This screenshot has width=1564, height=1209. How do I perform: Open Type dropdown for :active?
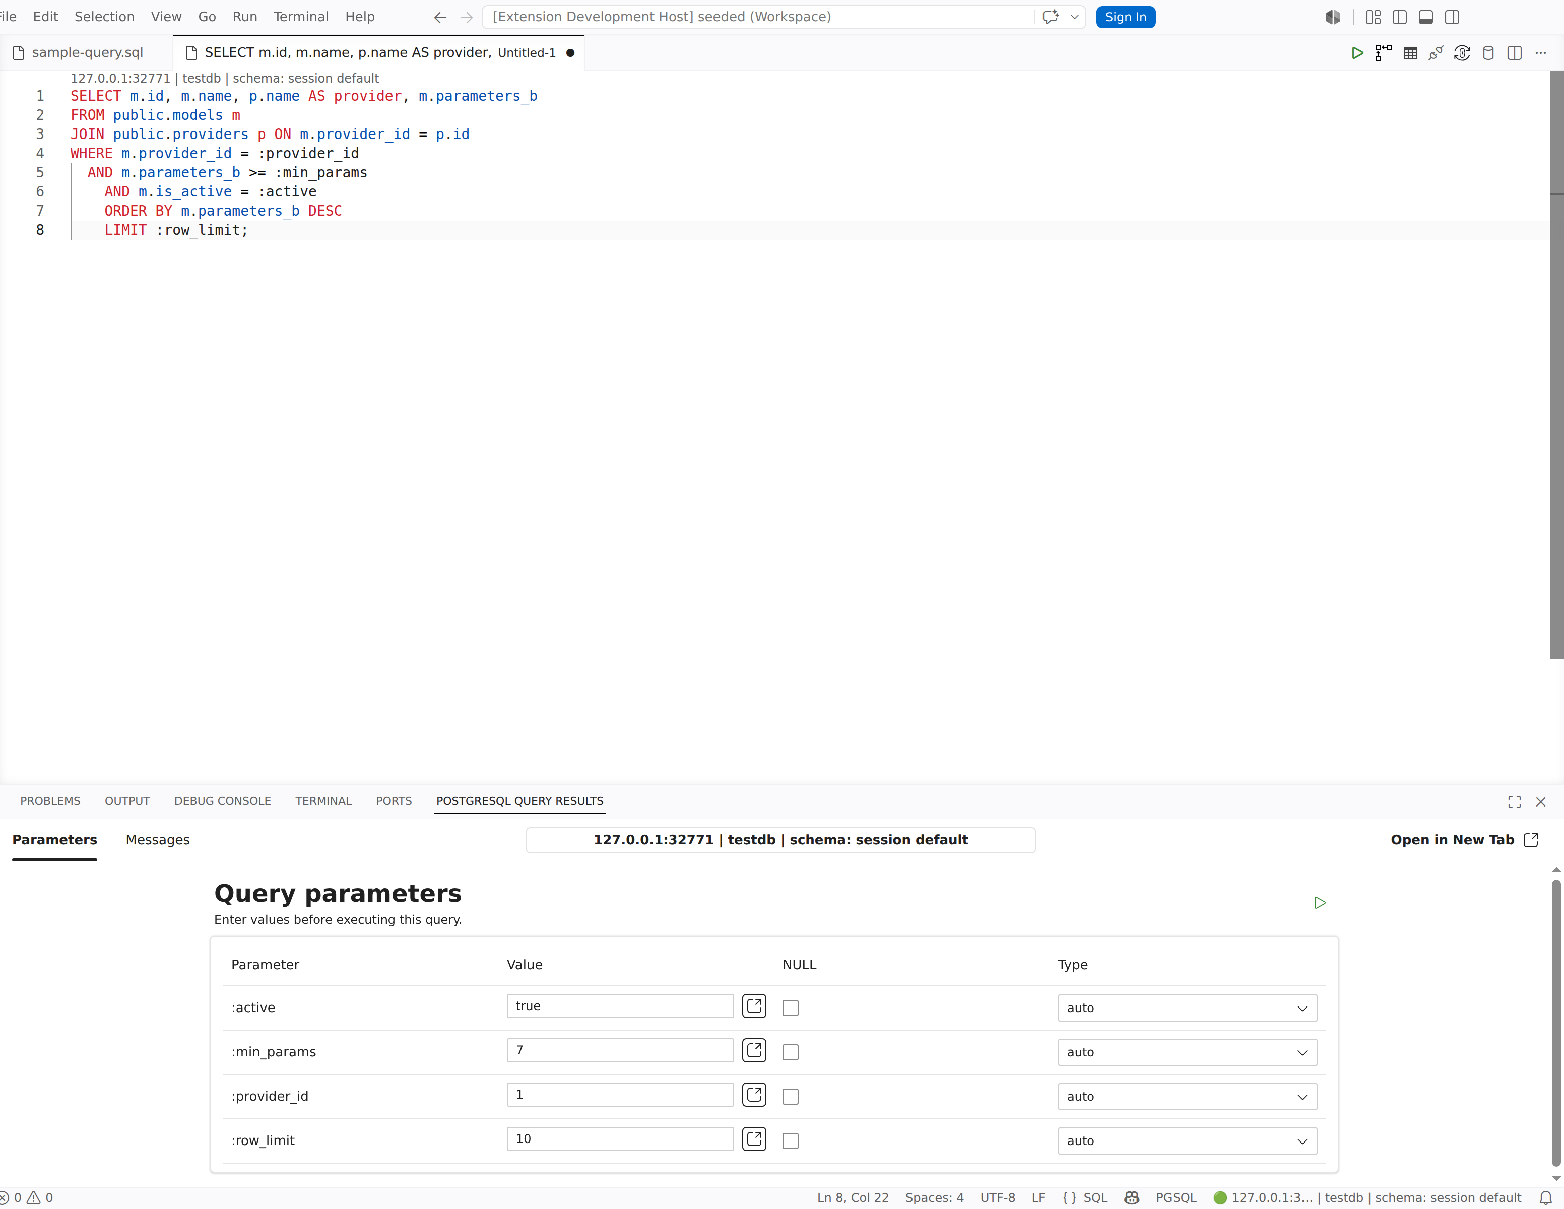1187,1008
